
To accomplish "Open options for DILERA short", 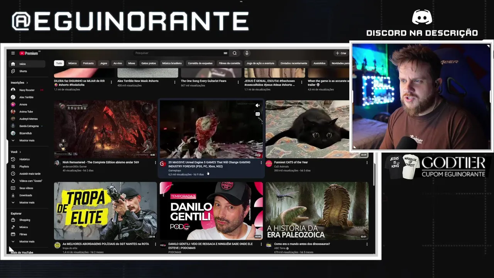I will [111, 82].
